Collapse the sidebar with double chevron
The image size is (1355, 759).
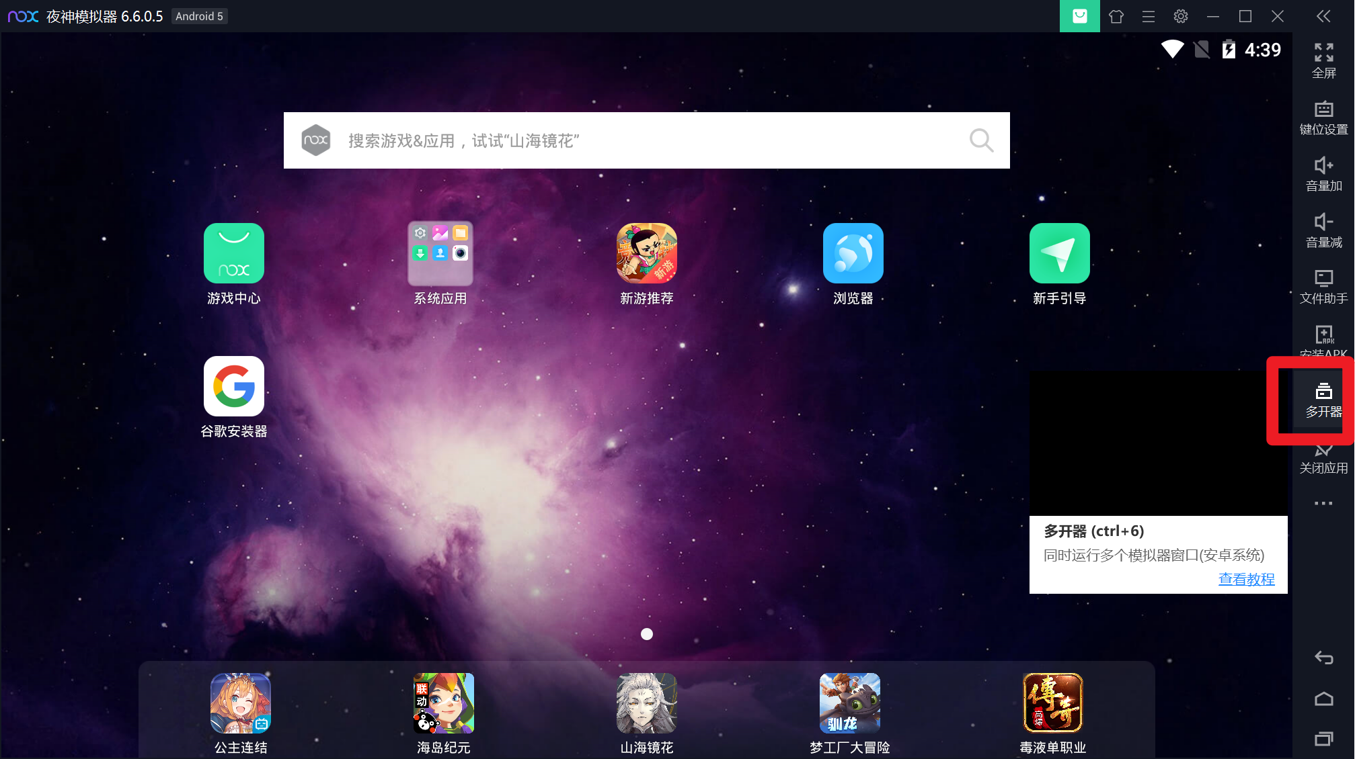[1323, 16]
